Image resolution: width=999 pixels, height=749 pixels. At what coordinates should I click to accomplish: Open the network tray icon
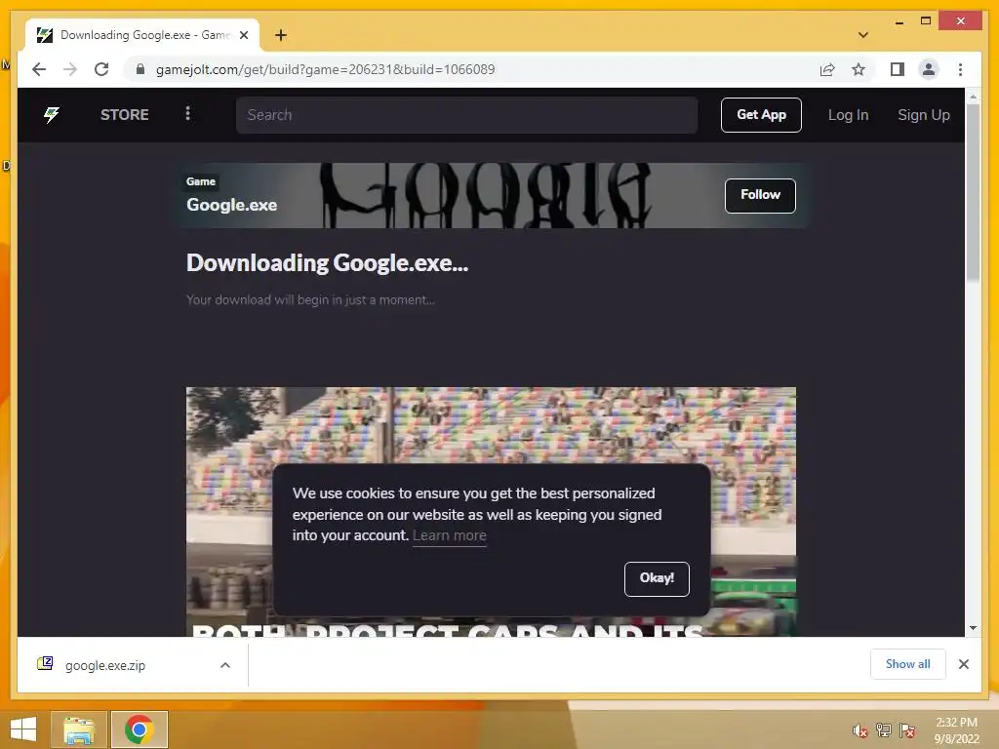883,729
